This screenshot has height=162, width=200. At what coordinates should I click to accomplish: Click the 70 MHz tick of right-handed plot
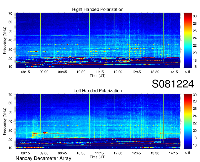point(10,14)
